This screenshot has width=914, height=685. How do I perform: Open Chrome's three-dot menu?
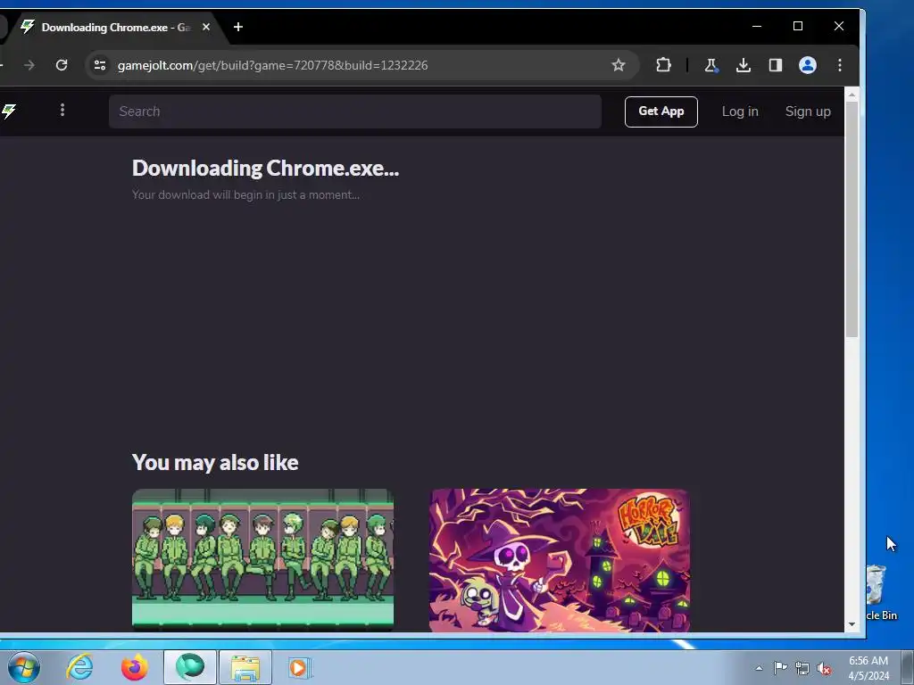pos(839,65)
